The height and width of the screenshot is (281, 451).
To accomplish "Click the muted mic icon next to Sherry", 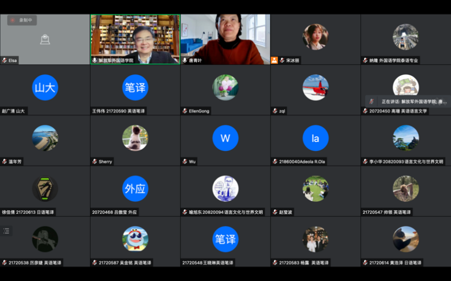I will click(x=95, y=161).
